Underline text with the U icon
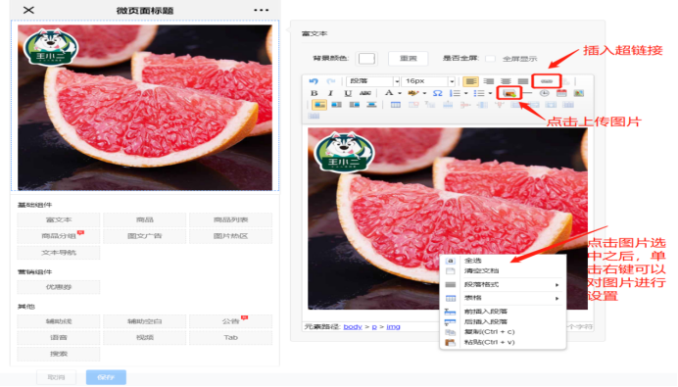Image resolution: width=678 pixels, height=387 pixels. (x=348, y=93)
